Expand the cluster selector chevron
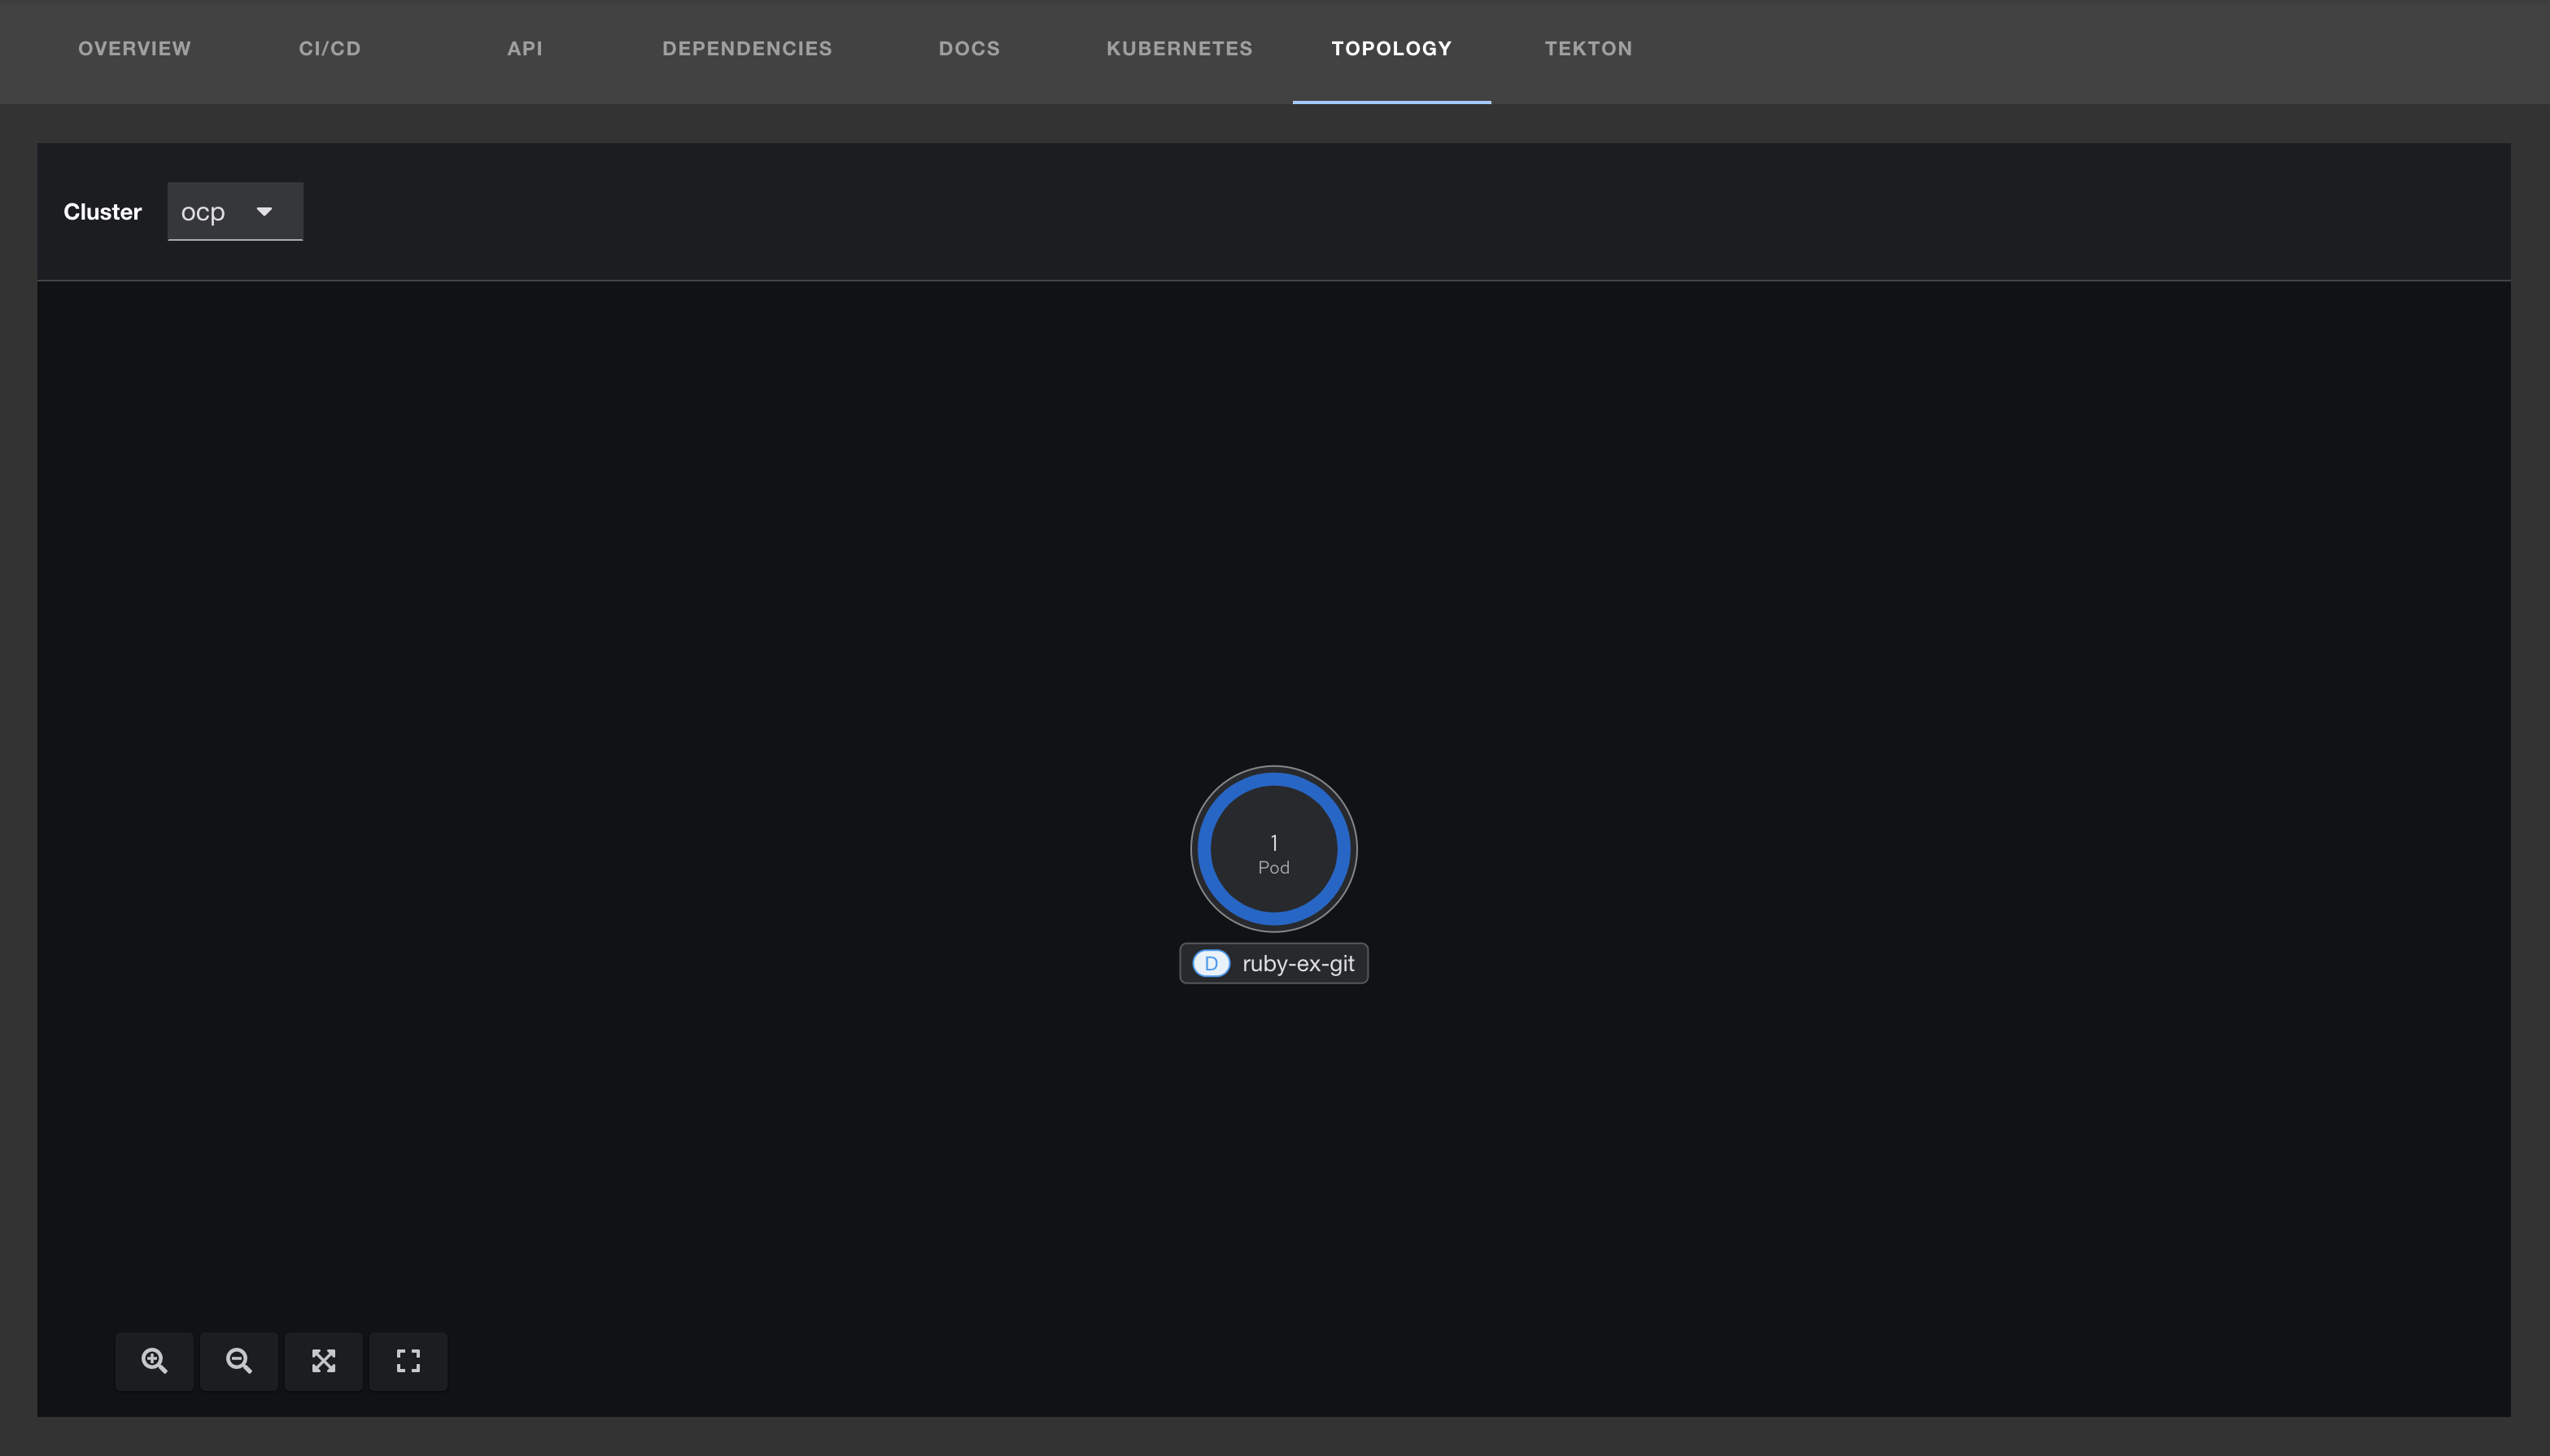This screenshot has height=1456, width=2550. 264,211
